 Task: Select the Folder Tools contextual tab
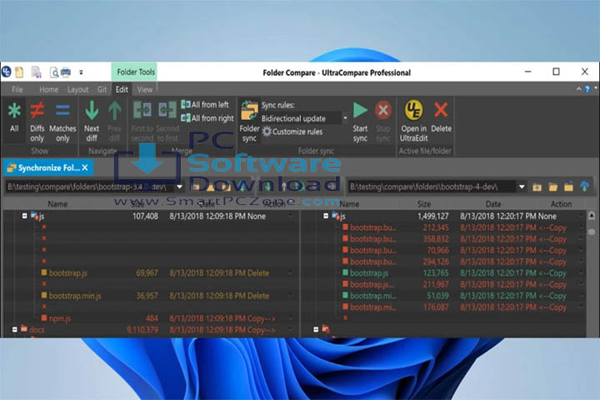coord(136,72)
